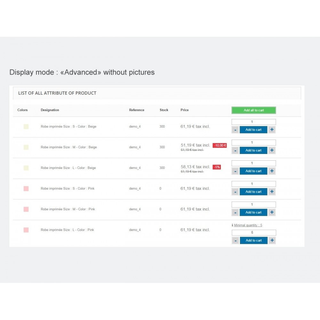Decrease quantity for Size L Pink row
The image size is (320, 320).
[x=236, y=240]
